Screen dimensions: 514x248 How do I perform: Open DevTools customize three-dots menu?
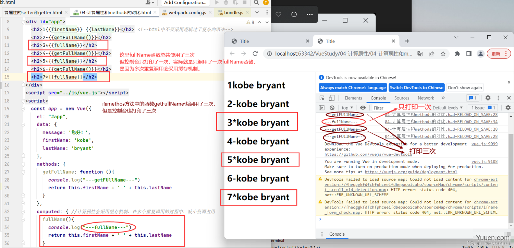tap(498, 98)
